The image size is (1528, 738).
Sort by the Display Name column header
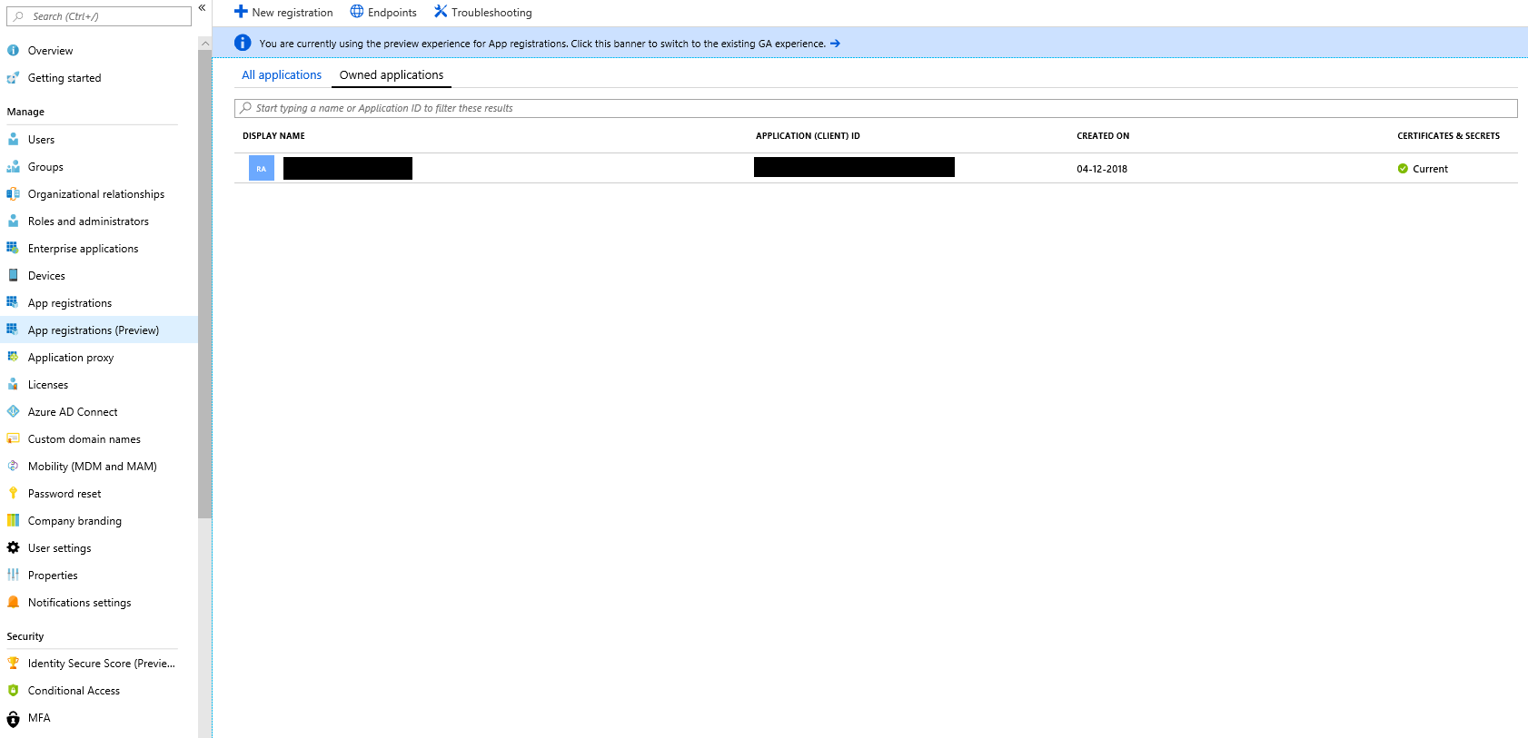[x=273, y=136]
